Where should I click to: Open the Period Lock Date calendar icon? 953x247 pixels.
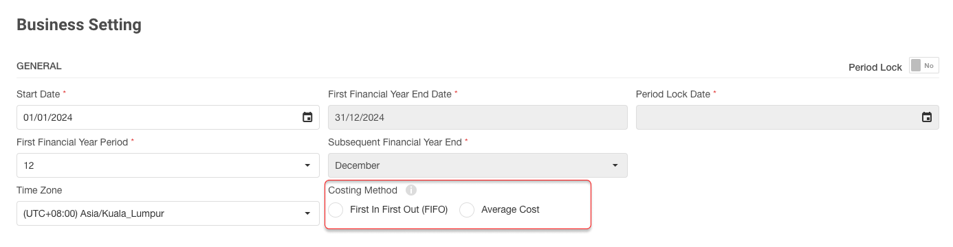(x=927, y=117)
